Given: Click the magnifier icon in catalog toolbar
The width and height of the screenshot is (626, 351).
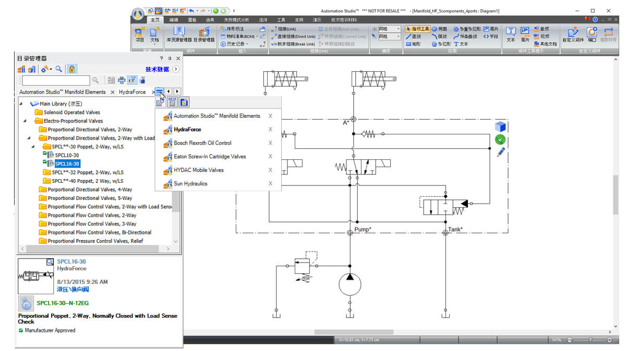Looking at the screenshot, I should [59, 69].
